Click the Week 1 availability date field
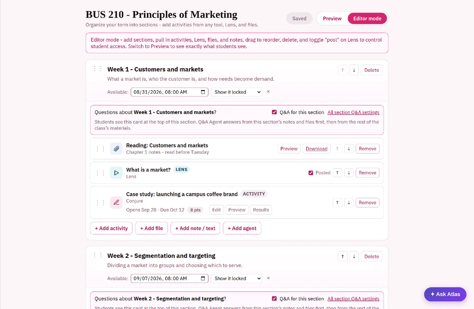The height and width of the screenshot is (309, 474). point(169,92)
